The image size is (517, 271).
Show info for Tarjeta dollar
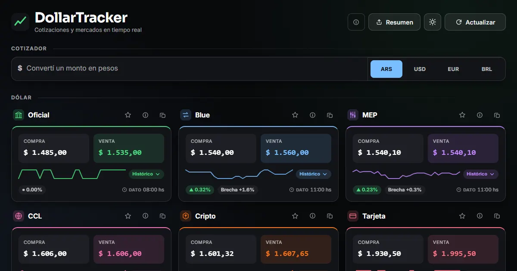click(x=480, y=216)
